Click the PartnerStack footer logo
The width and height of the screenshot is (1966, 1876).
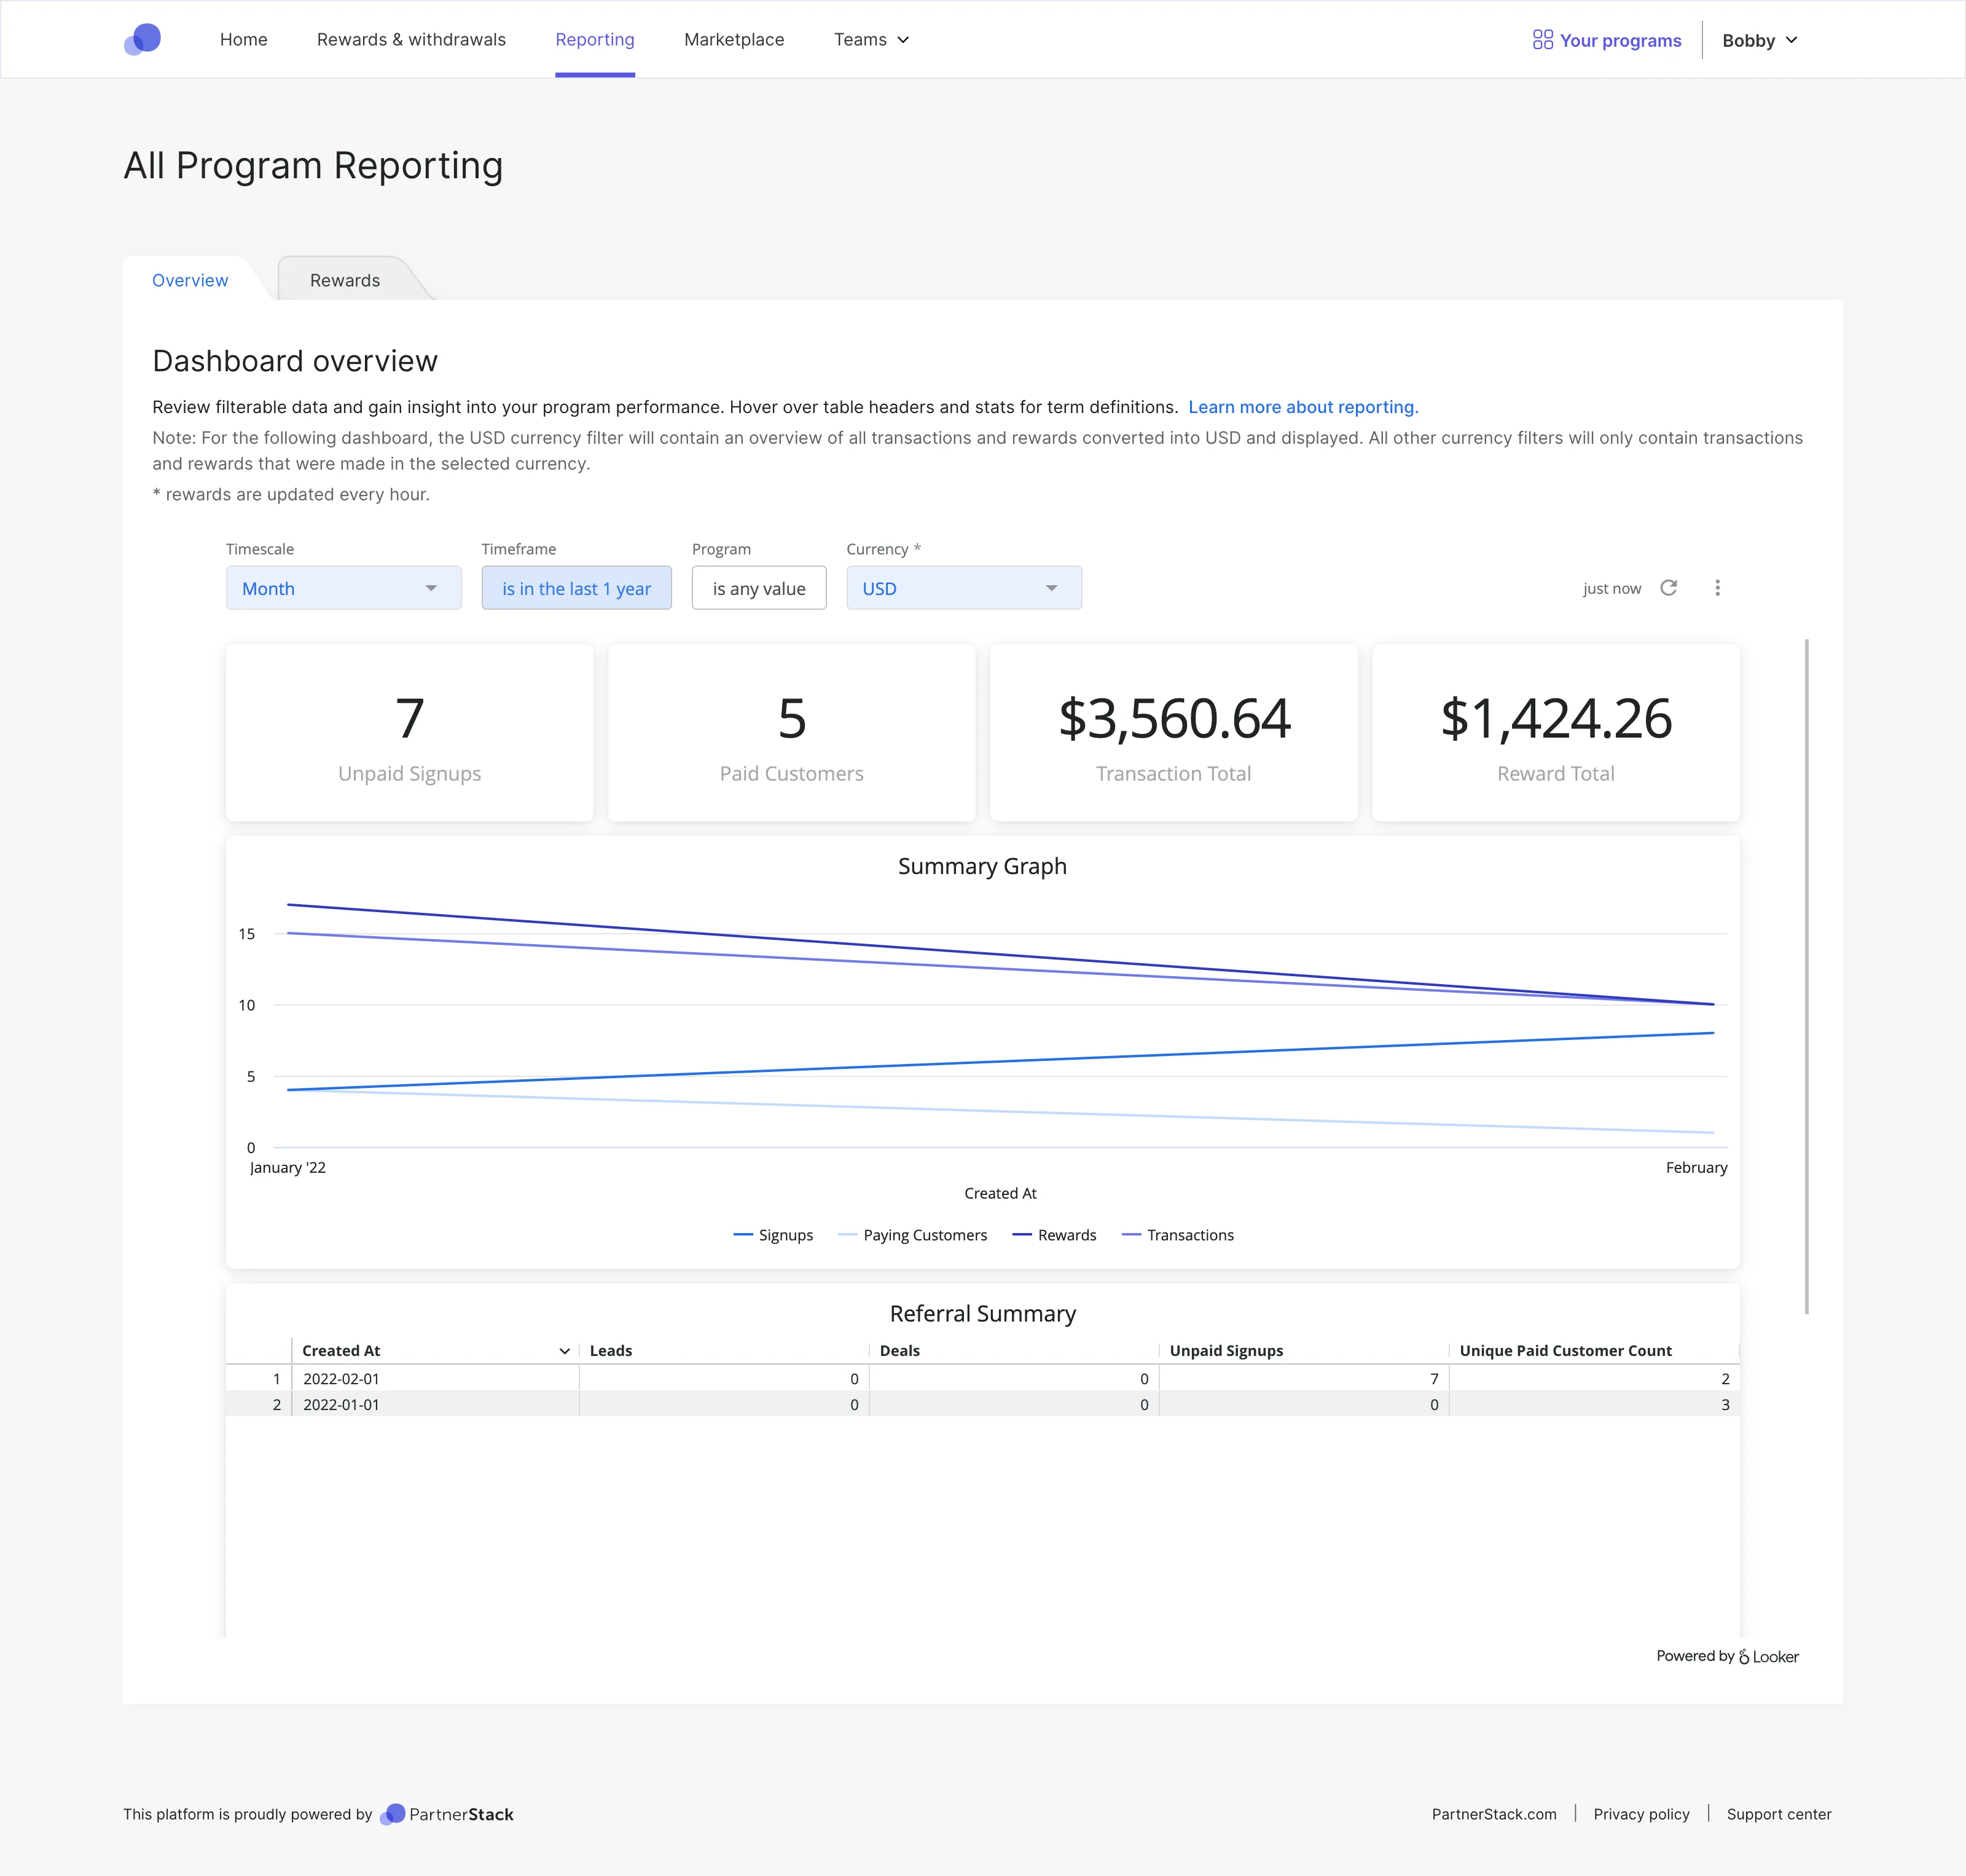447,1814
